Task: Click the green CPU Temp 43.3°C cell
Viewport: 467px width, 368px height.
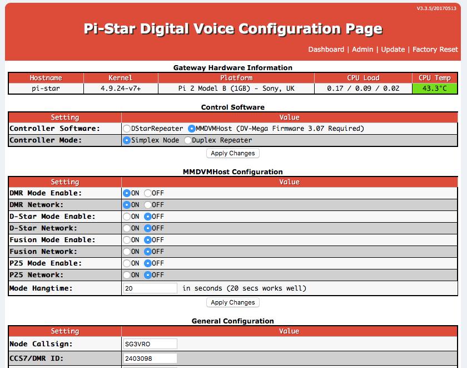Action: pyautogui.click(x=435, y=89)
